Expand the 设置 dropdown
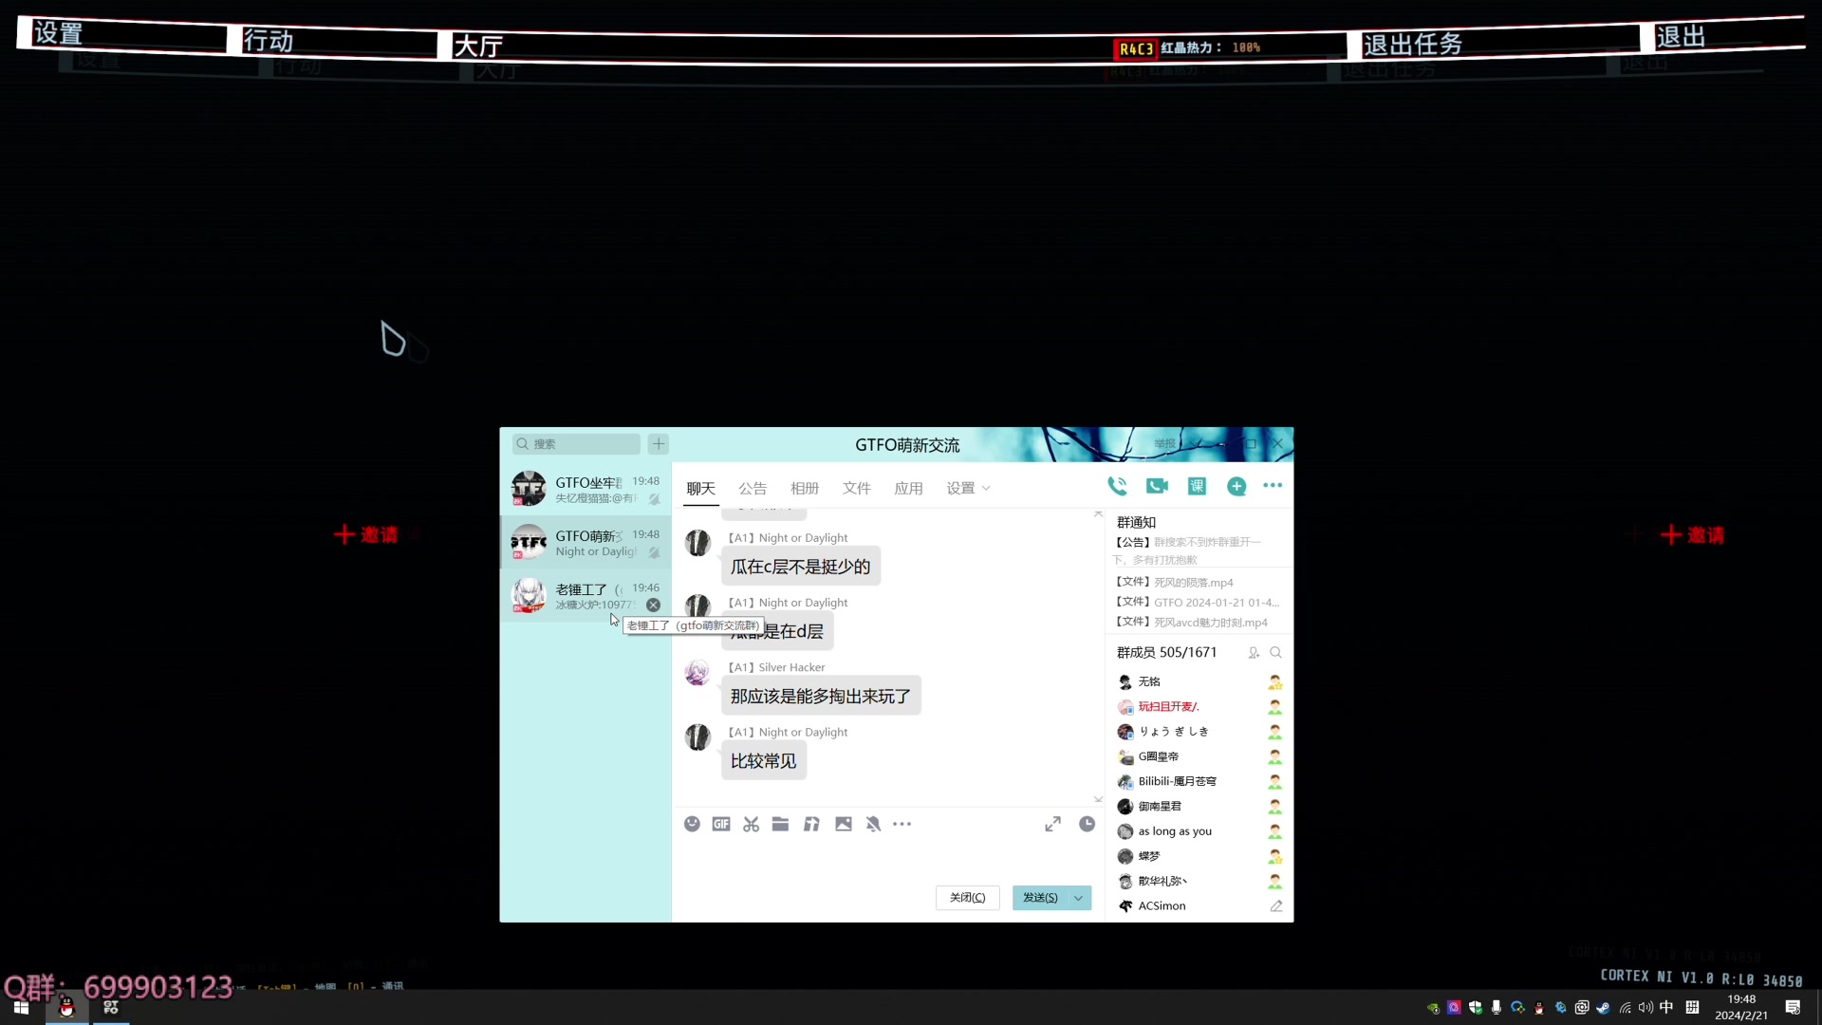The width and height of the screenshot is (1822, 1025). click(968, 488)
